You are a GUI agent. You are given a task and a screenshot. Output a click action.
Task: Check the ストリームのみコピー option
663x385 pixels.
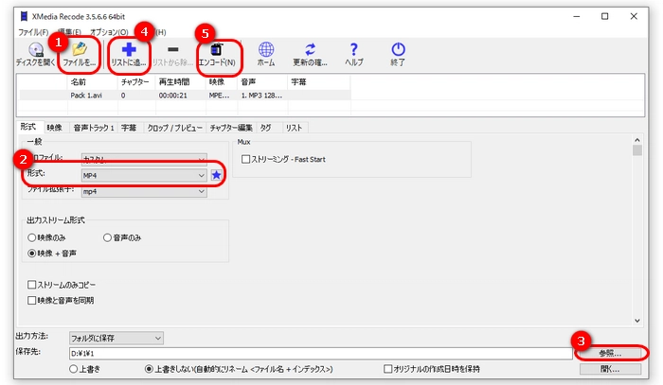coord(33,284)
